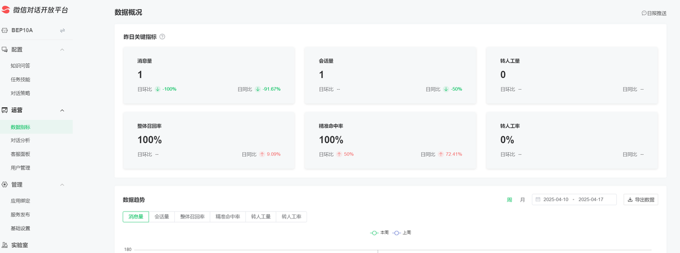Click the WeChat dialogue platform logo icon

point(6,10)
